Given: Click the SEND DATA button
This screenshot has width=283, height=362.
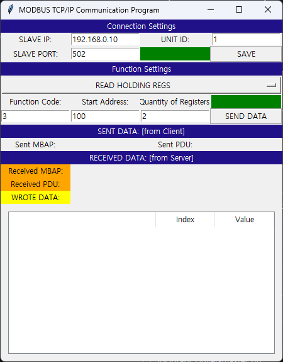Looking at the screenshot, I should click(x=246, y=116).
